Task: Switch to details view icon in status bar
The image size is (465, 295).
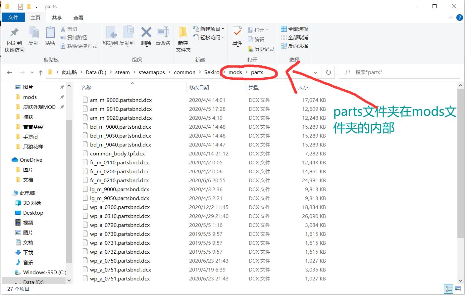Action: pos(449,289)
